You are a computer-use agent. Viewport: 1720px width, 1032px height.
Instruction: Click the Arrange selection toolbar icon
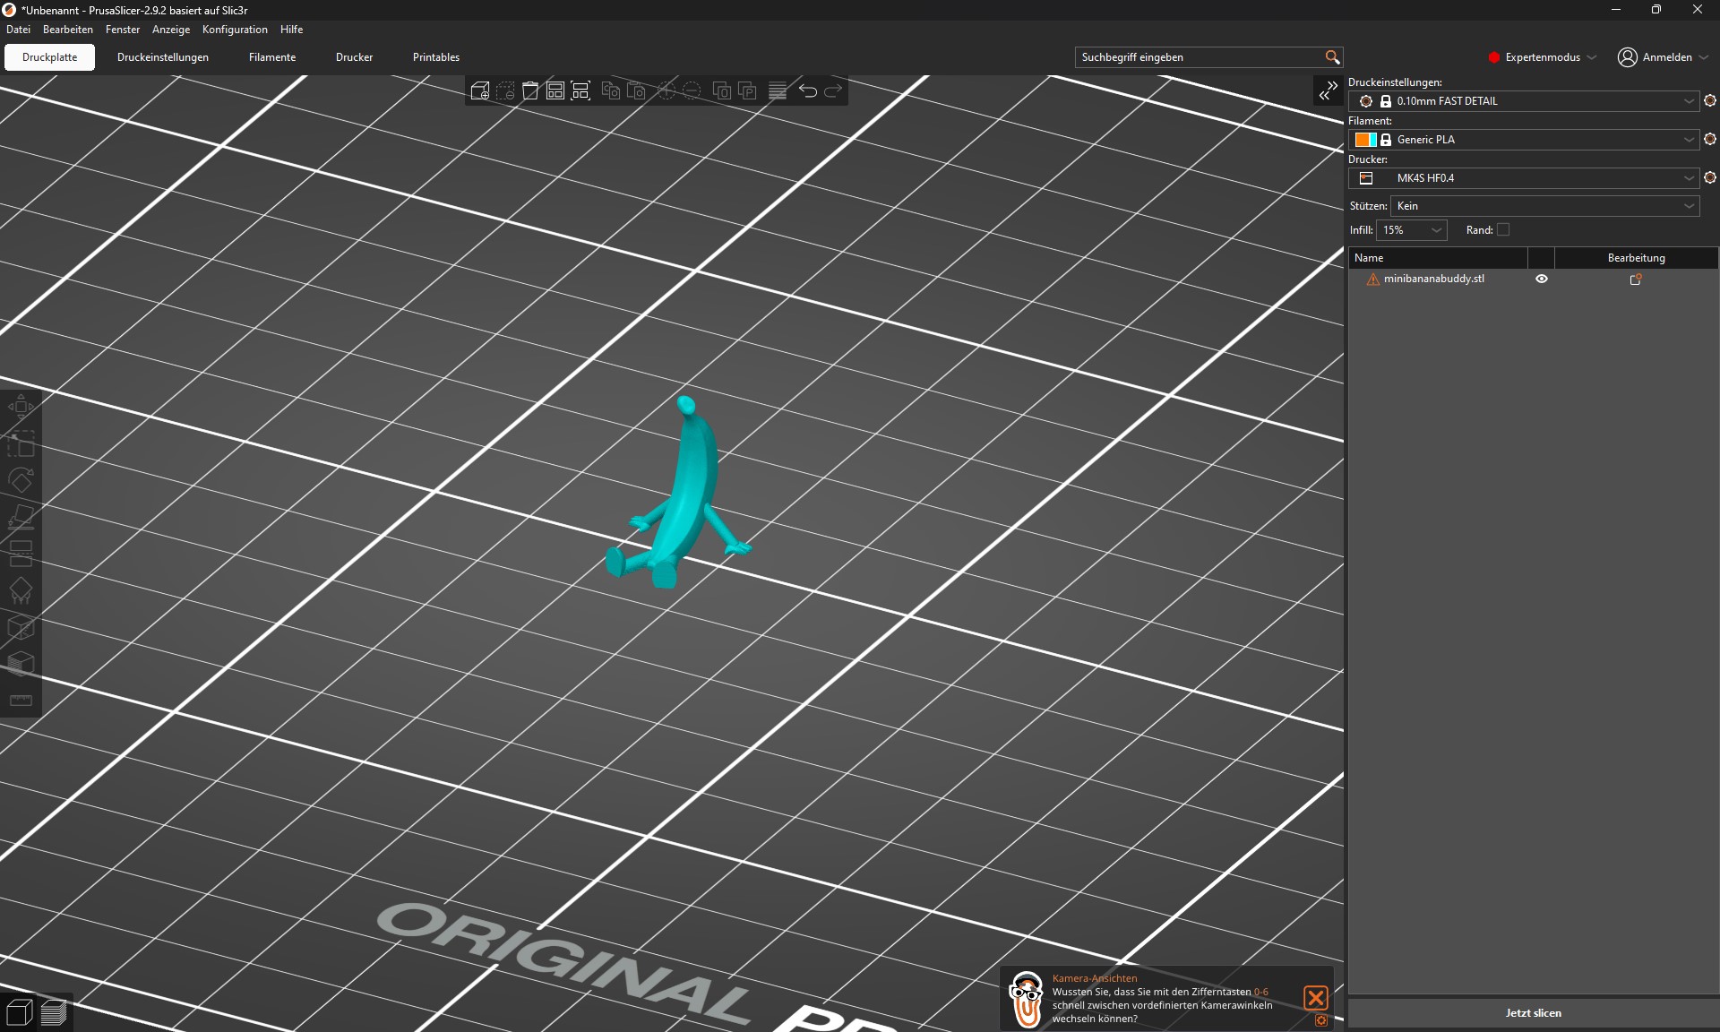(x=580, y=90)
